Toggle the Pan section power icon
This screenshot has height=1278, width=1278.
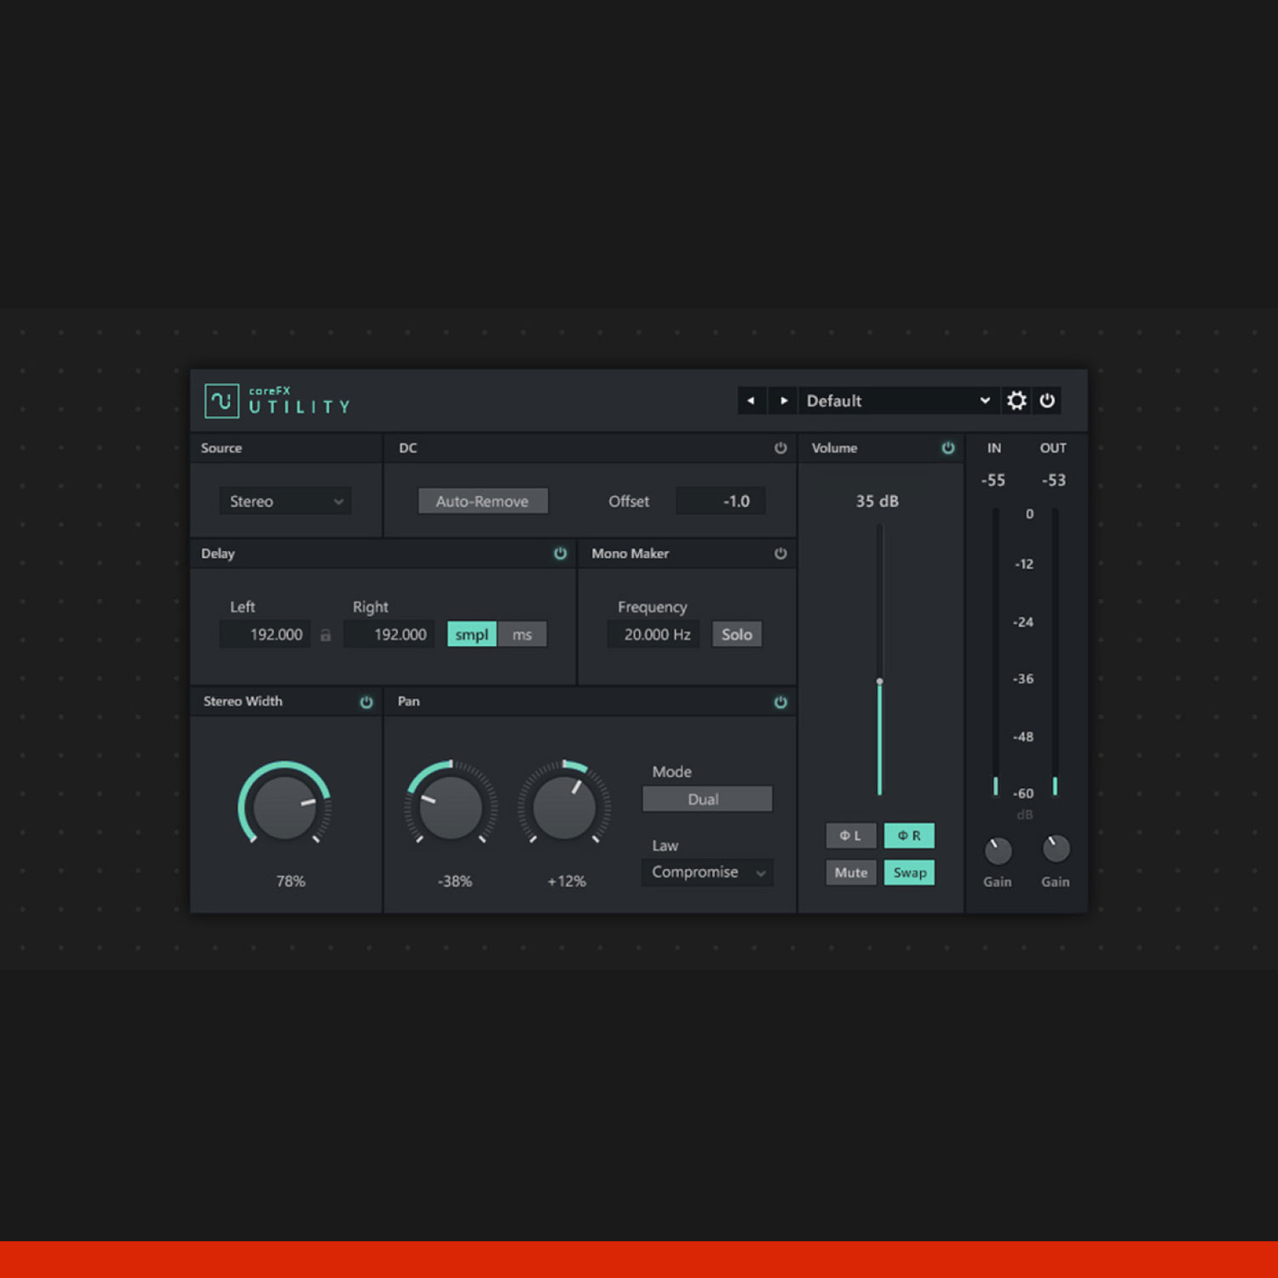click(780, 701)
